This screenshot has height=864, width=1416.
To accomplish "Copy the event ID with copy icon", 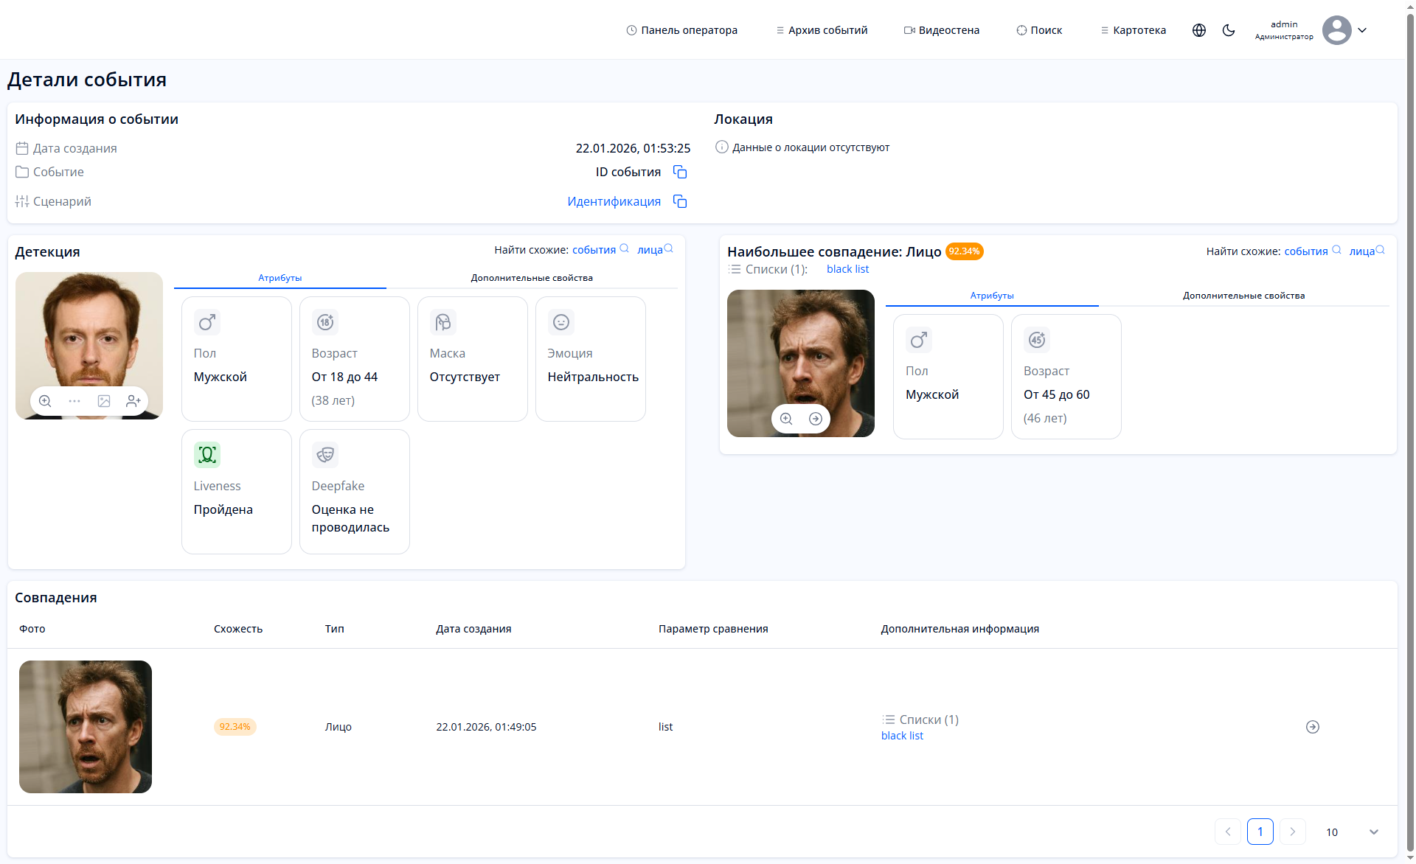I will 680,172.
